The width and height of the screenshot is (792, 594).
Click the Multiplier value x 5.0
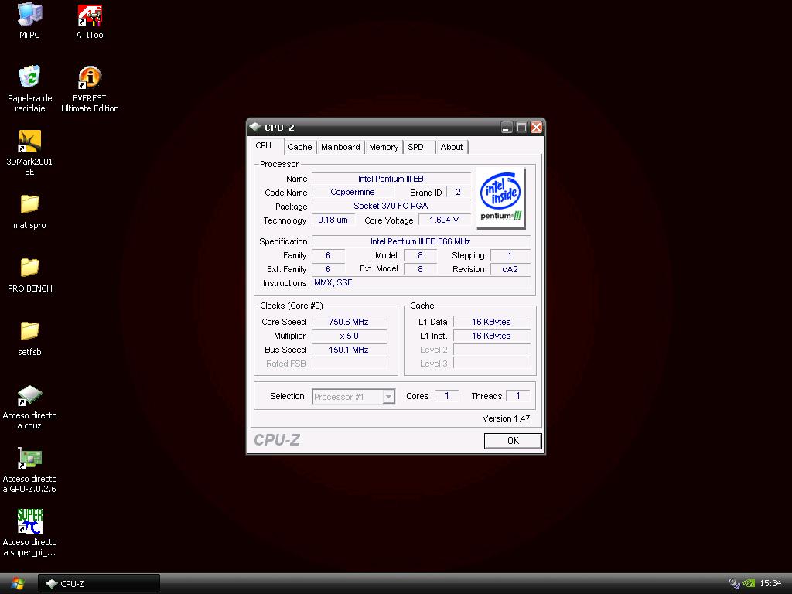tap(349, 336)
